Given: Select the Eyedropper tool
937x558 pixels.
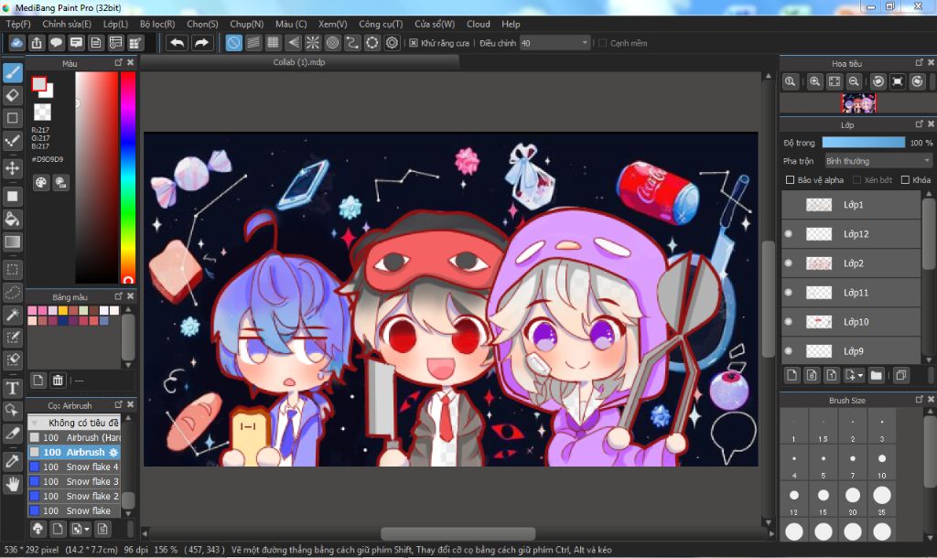Looking at the screenshot, I should (13, 461).
